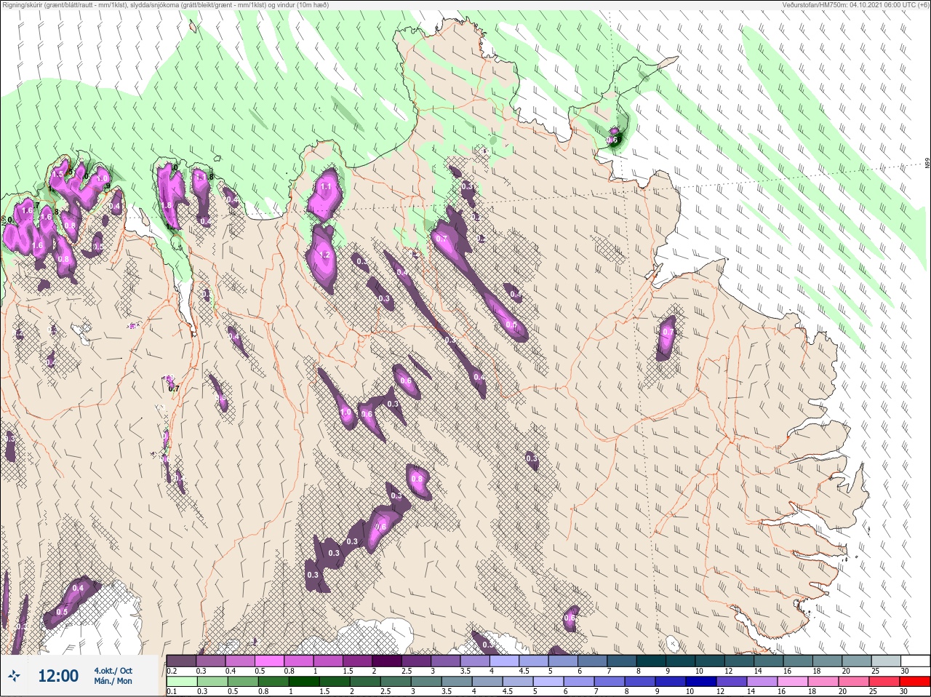Select the 'Mán./ Mon' weekday text
The image size is (931, 697).
pyautogui.click(x=113, y=682)
